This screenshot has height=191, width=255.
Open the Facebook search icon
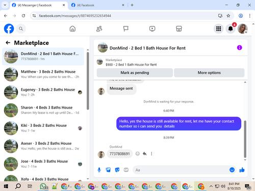click(21, 29)
